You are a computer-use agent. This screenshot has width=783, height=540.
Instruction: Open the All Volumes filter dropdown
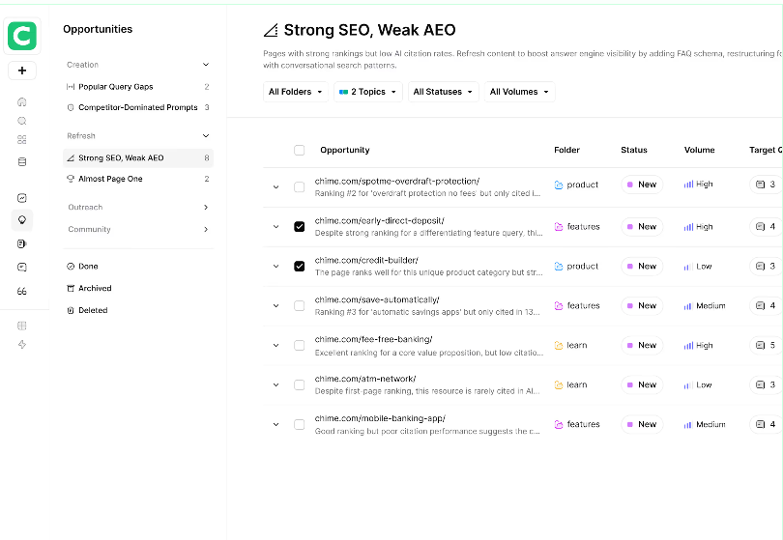click(x=519, y=92)
